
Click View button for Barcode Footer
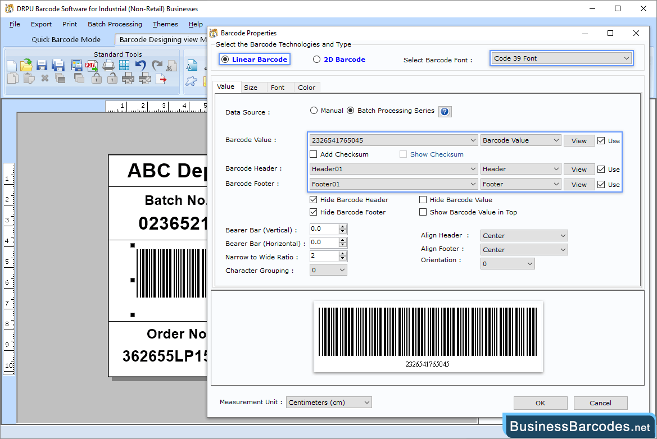579,185
